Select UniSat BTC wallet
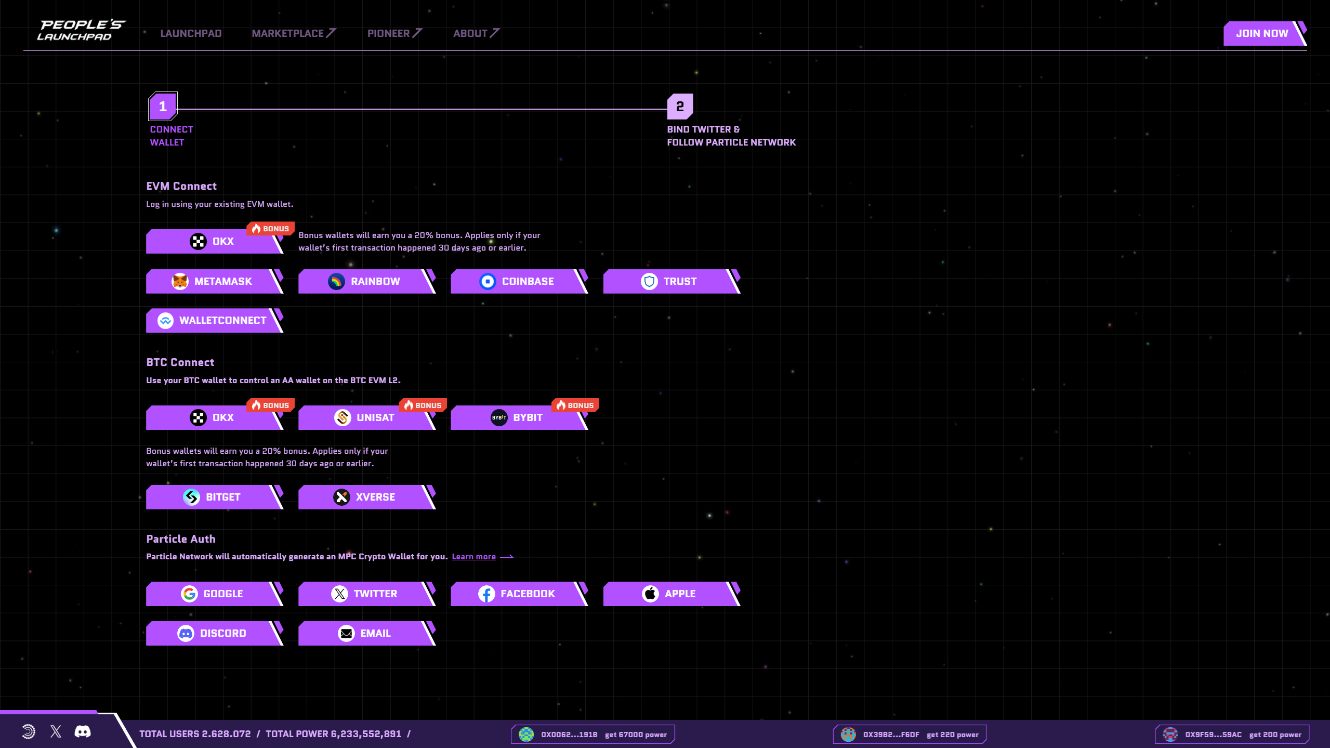Viewport: 1330px width, 748px height. (365, 417)
